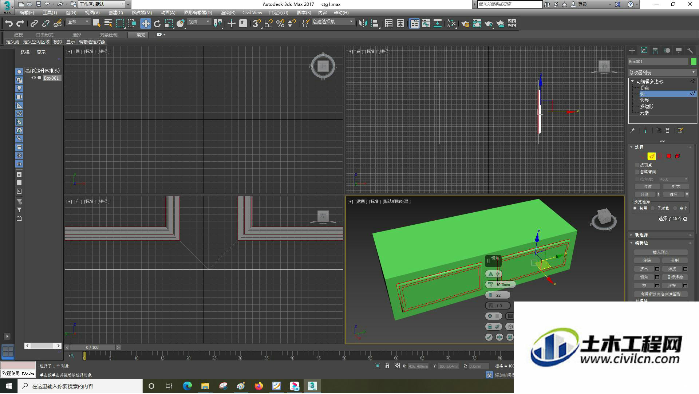Screen dimensions: 699x394
Task: Click the 目标焊接 button
Action: pyautogui.click(x=675, y=277)
